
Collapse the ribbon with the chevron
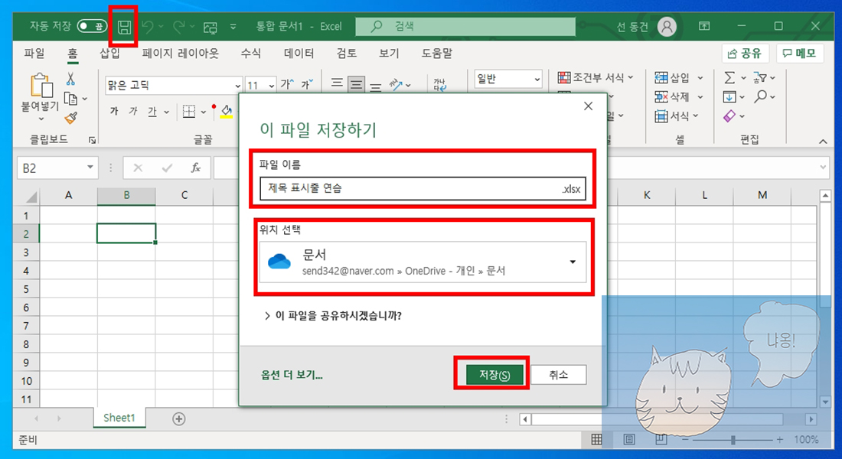[x=823, y=142]
